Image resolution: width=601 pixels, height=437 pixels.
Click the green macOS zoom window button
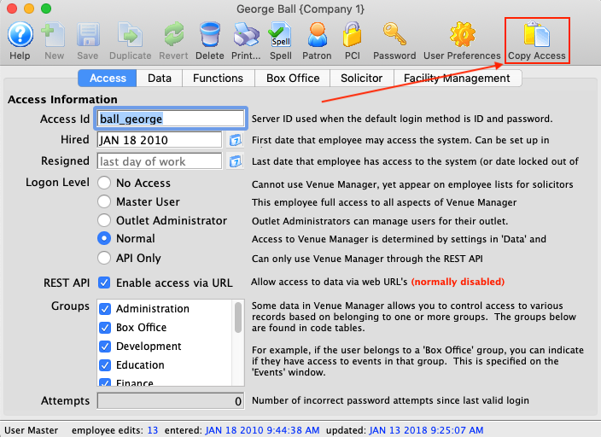tap(46, 9)
